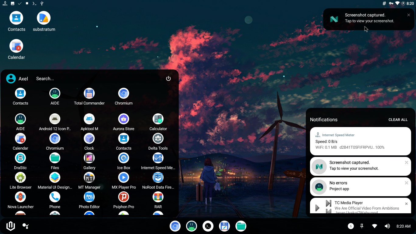Click the power button in the start menu
Image resolution: width=416 pixels, height=234 pixels.
point(168,79)
